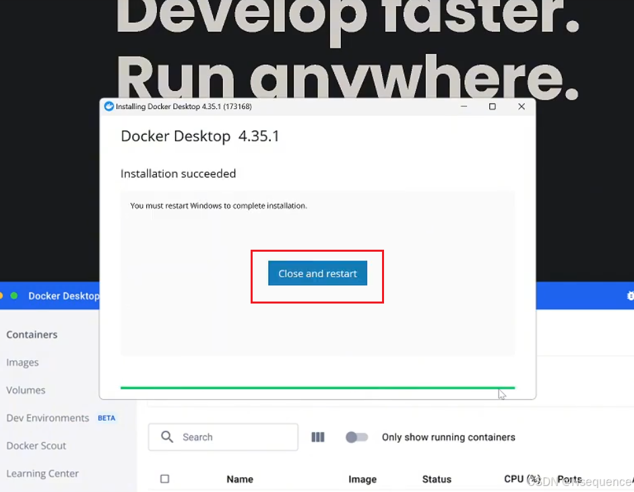Sort containers by Name column
This screenshot has width=634, height=492.
(x=240, y=479)
